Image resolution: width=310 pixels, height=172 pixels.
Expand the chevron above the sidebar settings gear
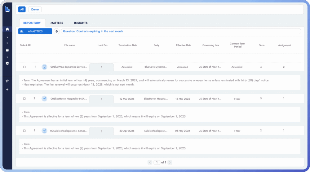7,57
